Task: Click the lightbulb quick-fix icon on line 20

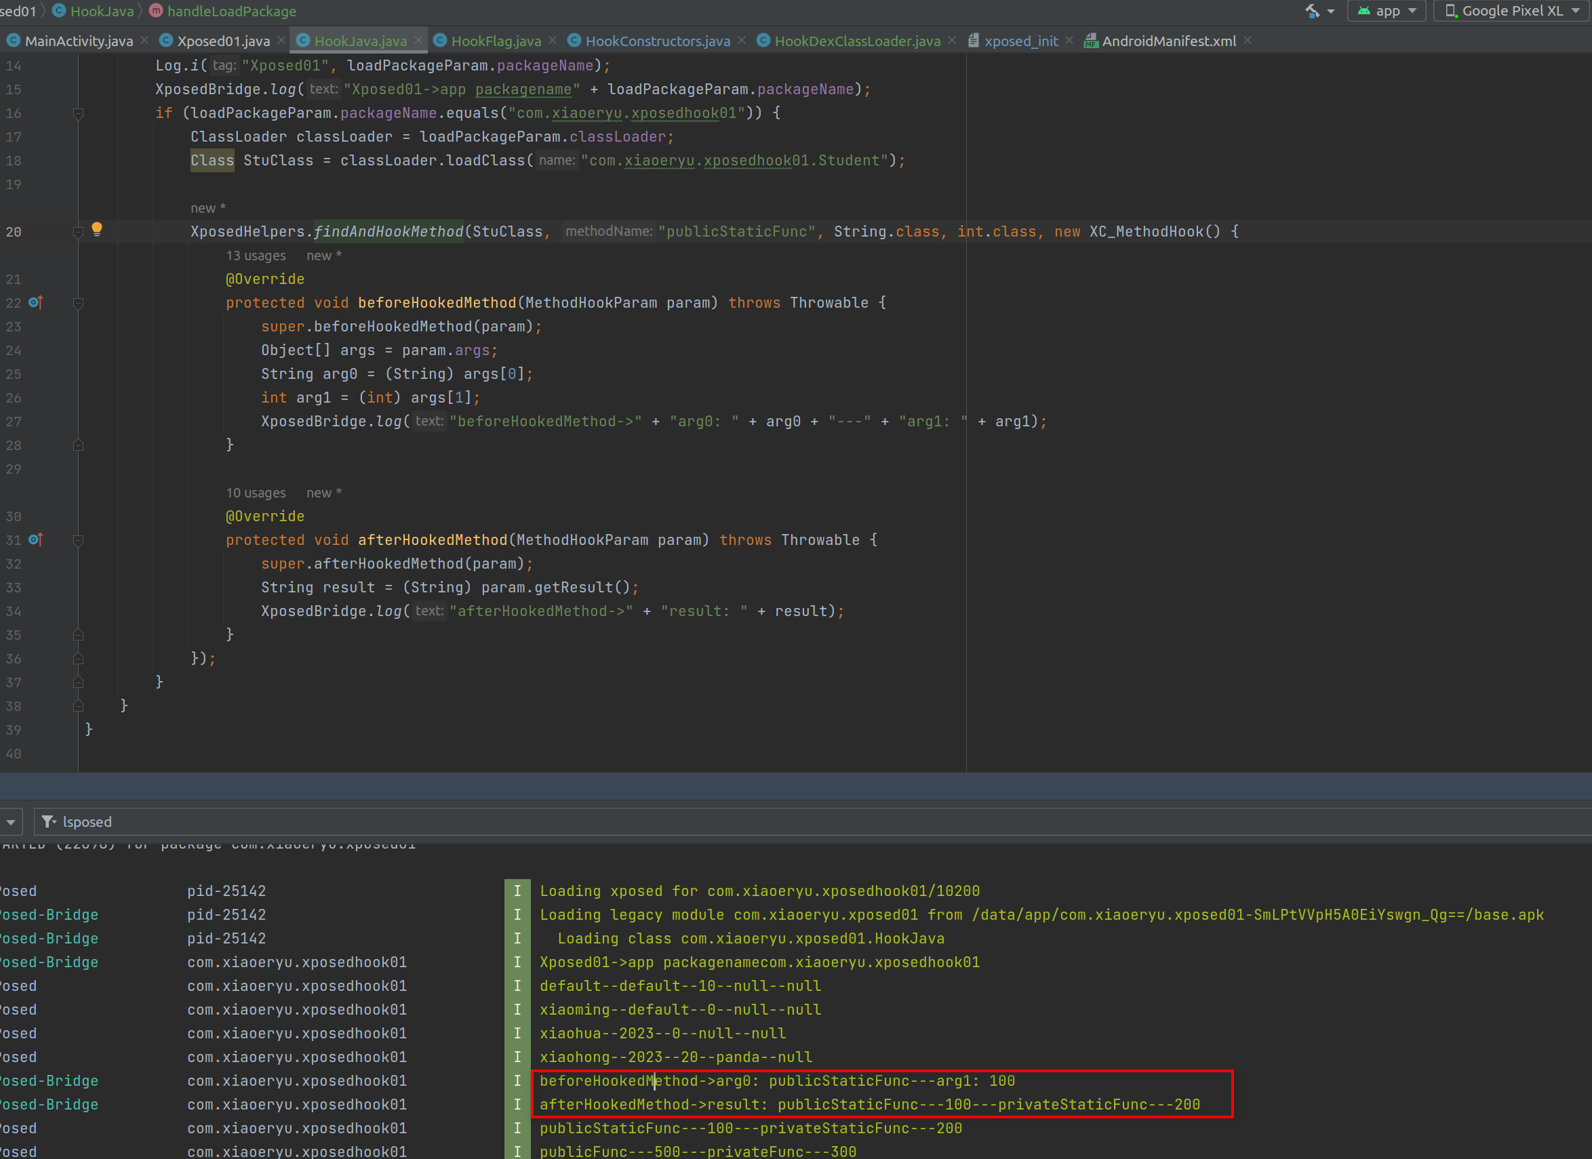Action: point(97,228)
